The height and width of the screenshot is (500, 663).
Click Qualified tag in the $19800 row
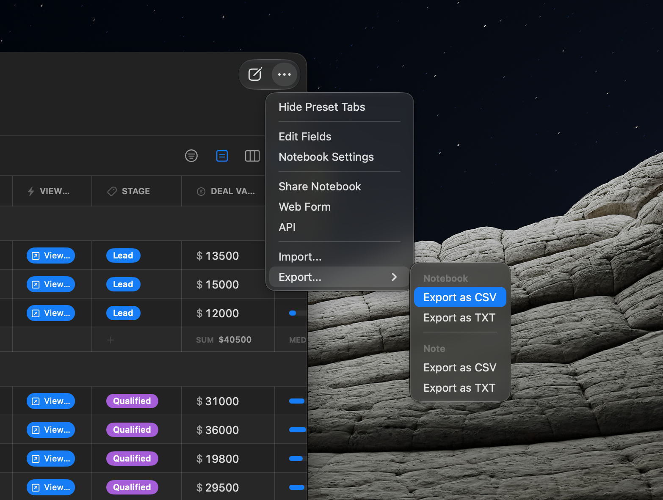(132, 459)
